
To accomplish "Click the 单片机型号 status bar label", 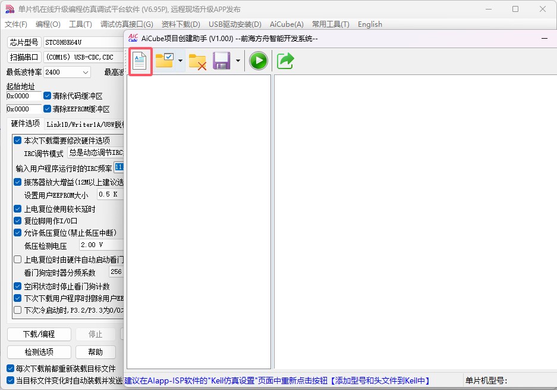I will coord(486,380).
